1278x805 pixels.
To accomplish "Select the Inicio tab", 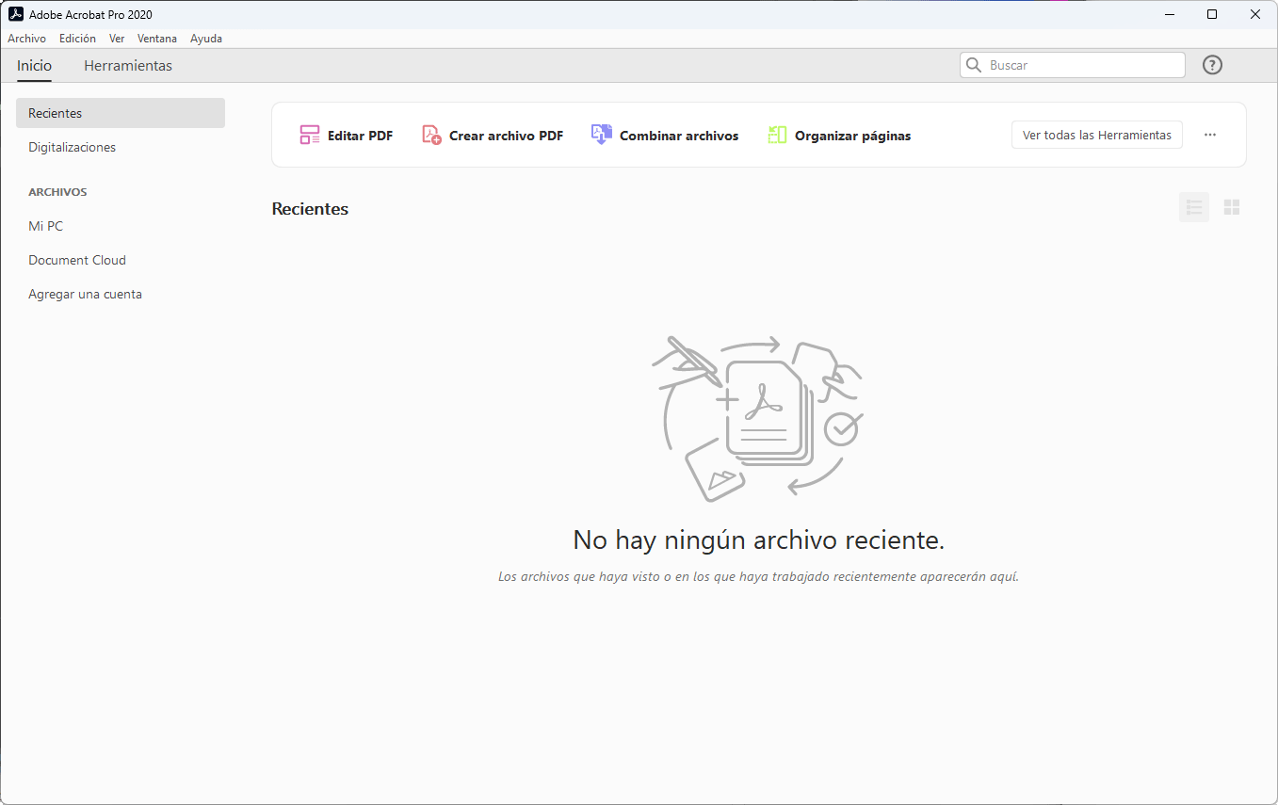I will (x=34, y=66).
